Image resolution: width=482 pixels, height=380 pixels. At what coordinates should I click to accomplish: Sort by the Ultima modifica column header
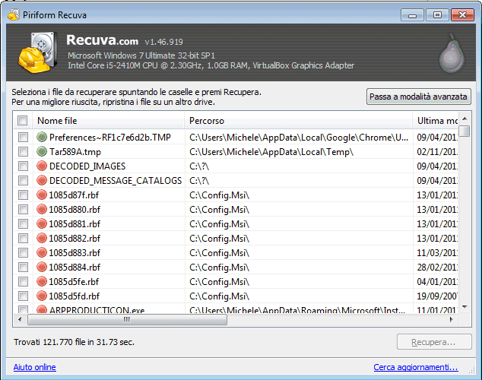(x=436, y=120)
